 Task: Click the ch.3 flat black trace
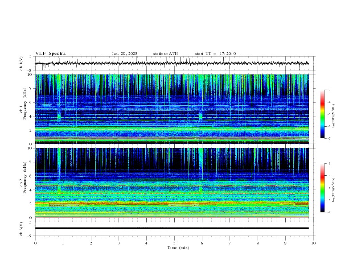coord(172,228)
